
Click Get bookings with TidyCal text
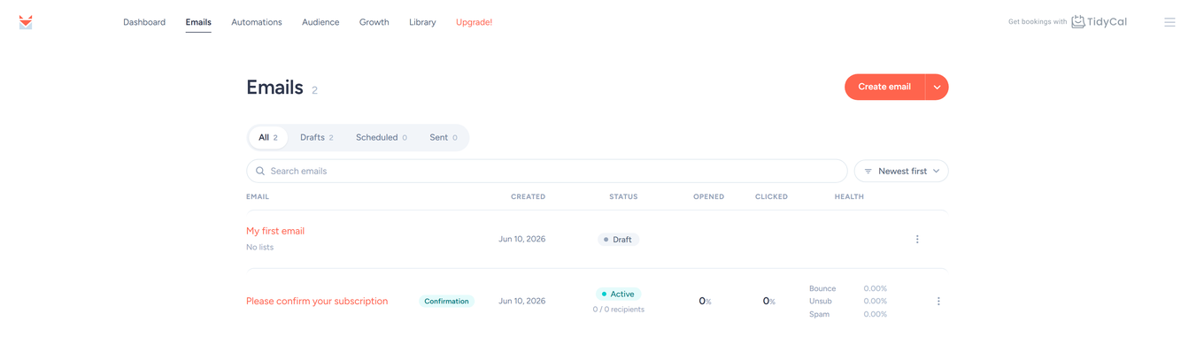(x=1038, y=22)
